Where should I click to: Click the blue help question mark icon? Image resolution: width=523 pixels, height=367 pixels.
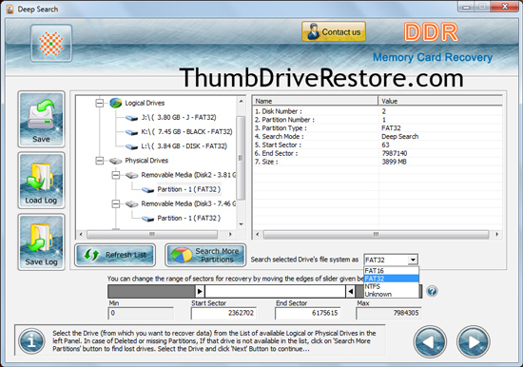coord(432,291)
